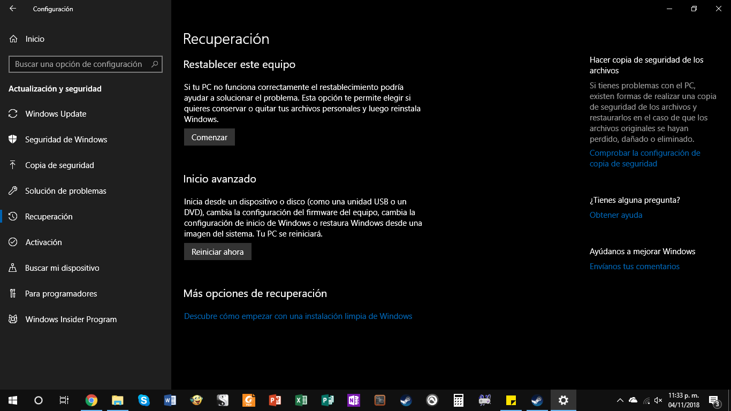Viewport: 731px width, 411px height.
Task: Go to Seguridad de Windows
Action: tap(86, 140)
